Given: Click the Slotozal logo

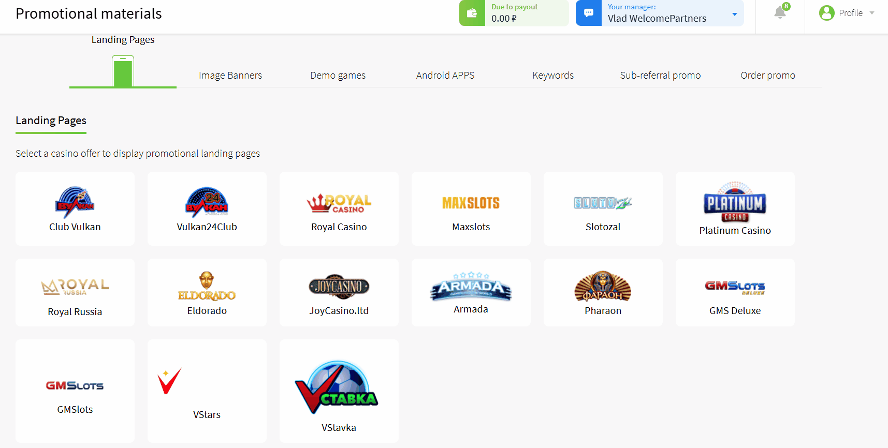Looking at the screenshot, I should click(x=603, y=203).
